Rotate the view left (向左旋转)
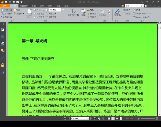 (51, 13)
